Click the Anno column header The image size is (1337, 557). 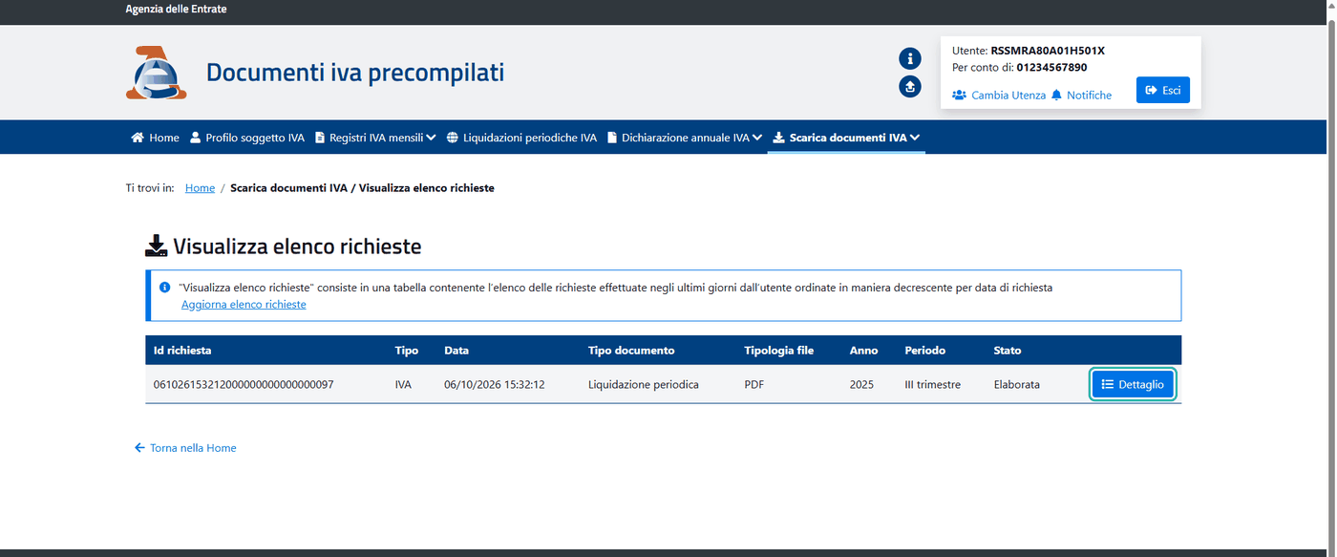(x=863, y=351)
